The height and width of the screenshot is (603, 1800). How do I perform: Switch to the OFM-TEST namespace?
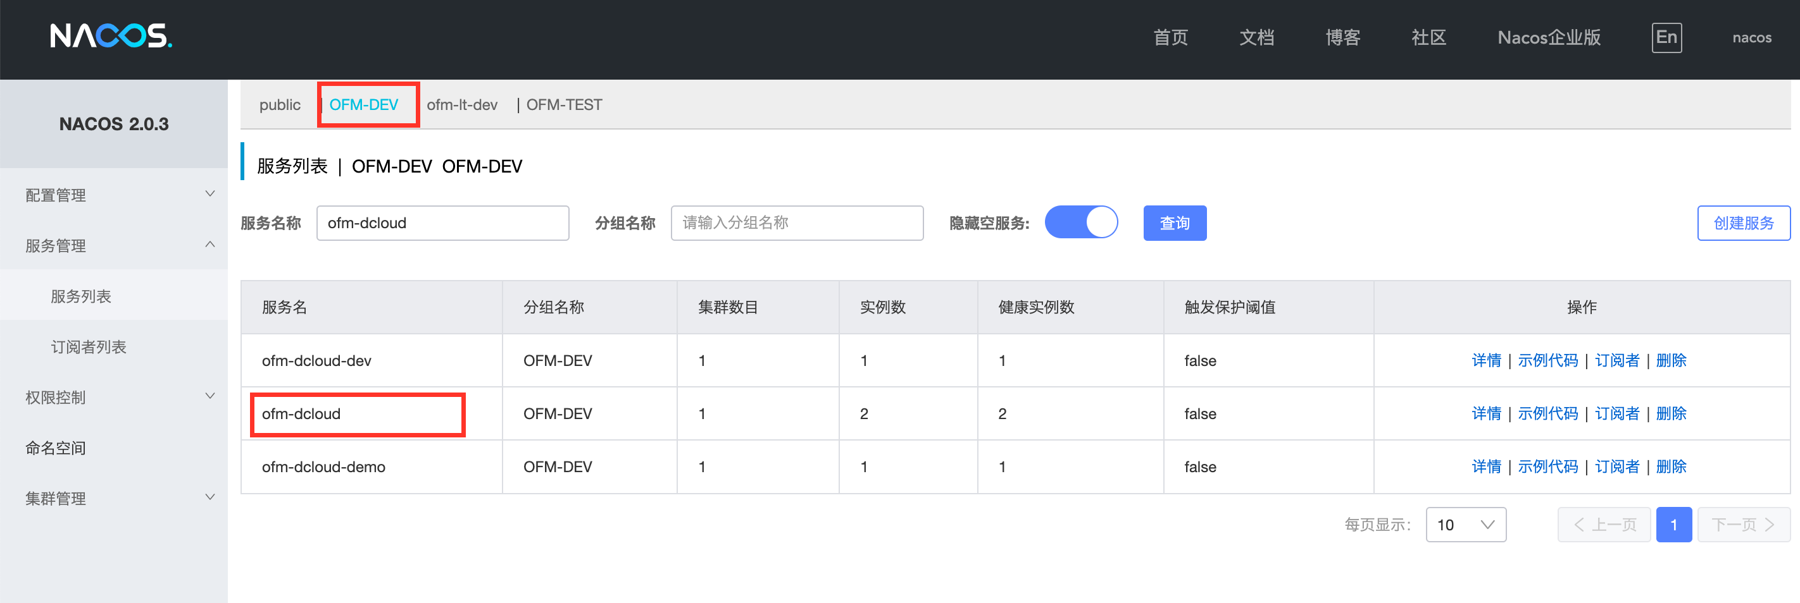pyautogui.click(x=564, y=105)
